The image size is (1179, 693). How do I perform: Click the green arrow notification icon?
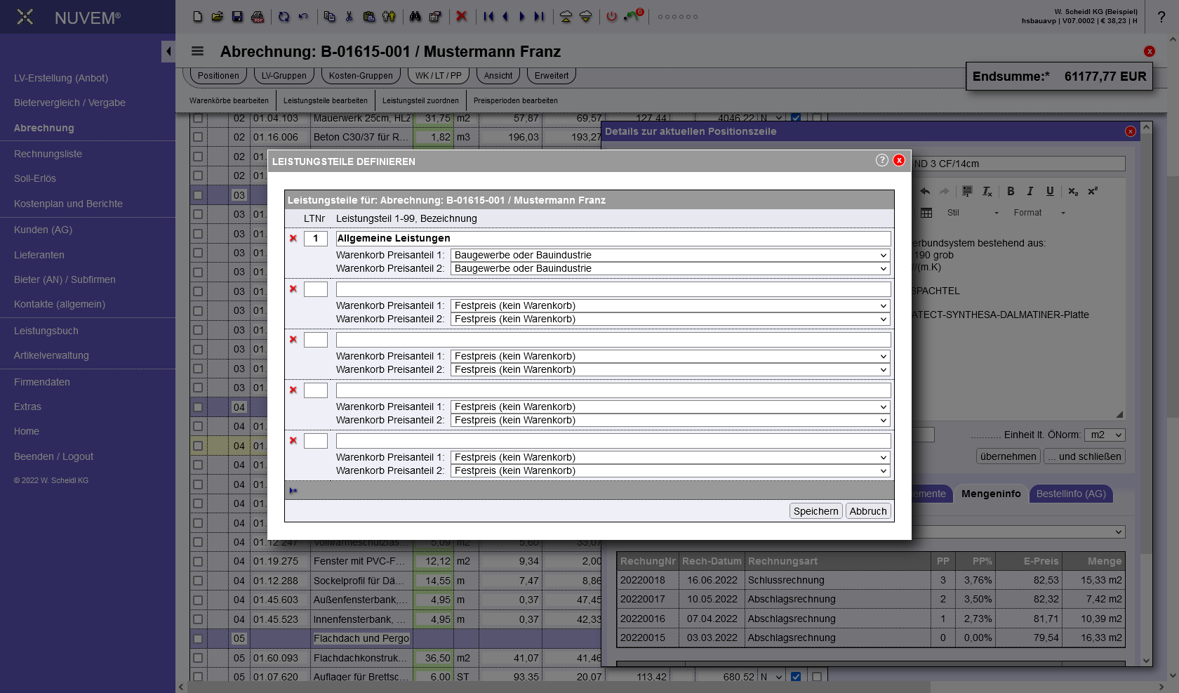click(x=632, y=15)
